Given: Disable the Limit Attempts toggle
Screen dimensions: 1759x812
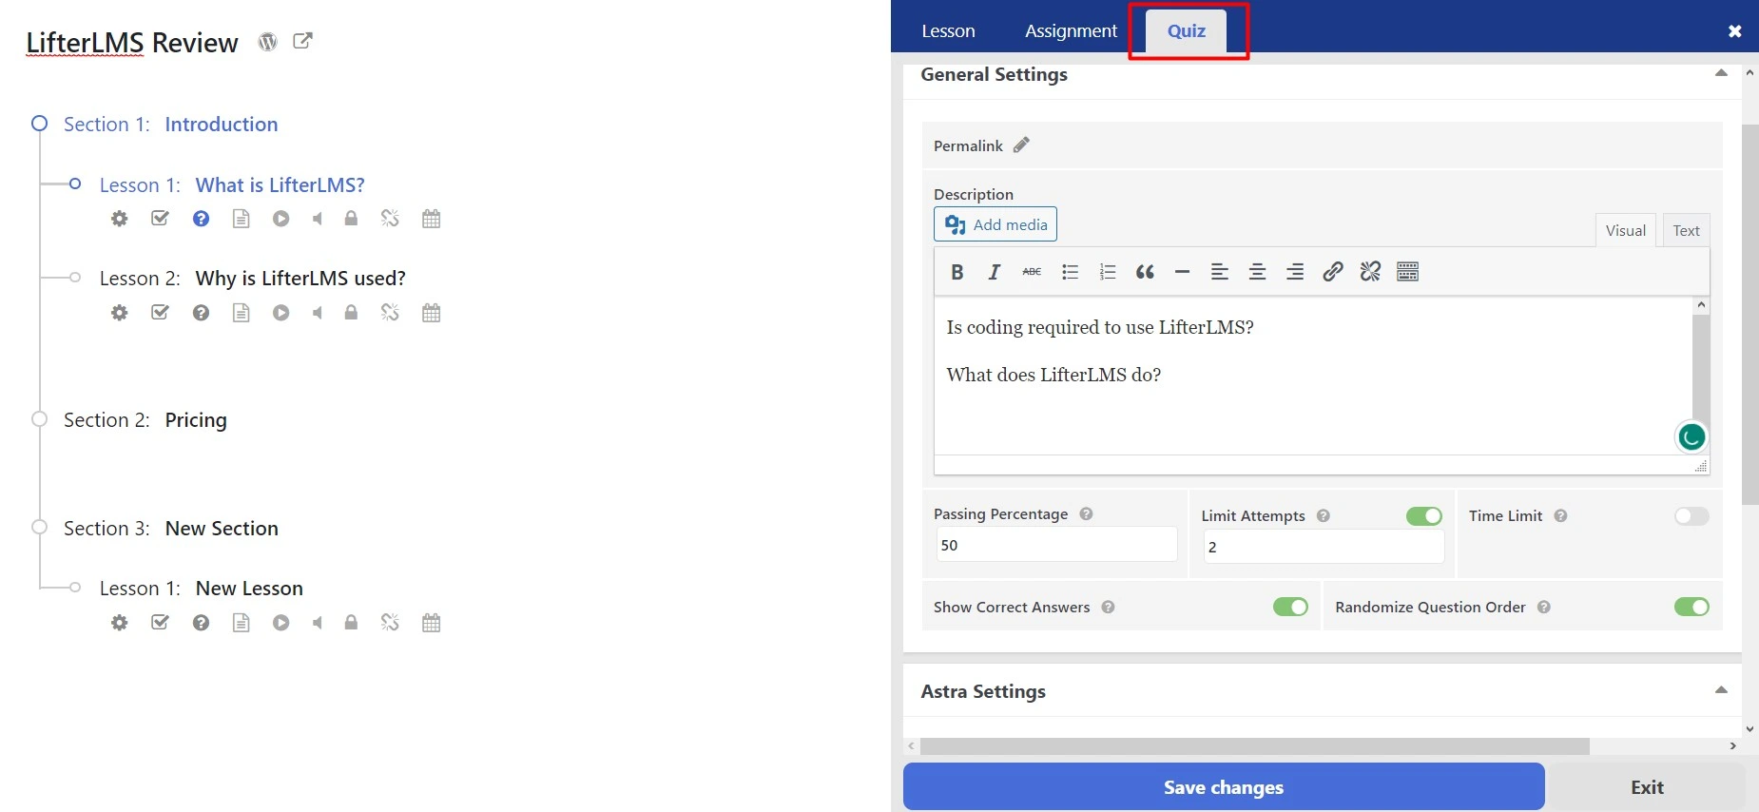Looking at the screenshot, I should [1424, 516].
